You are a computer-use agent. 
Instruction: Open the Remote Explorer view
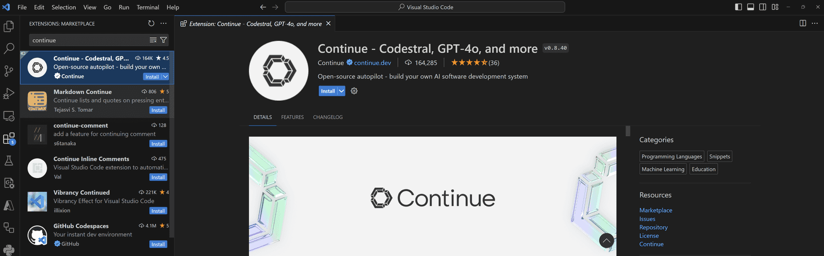tap(9, 116)
